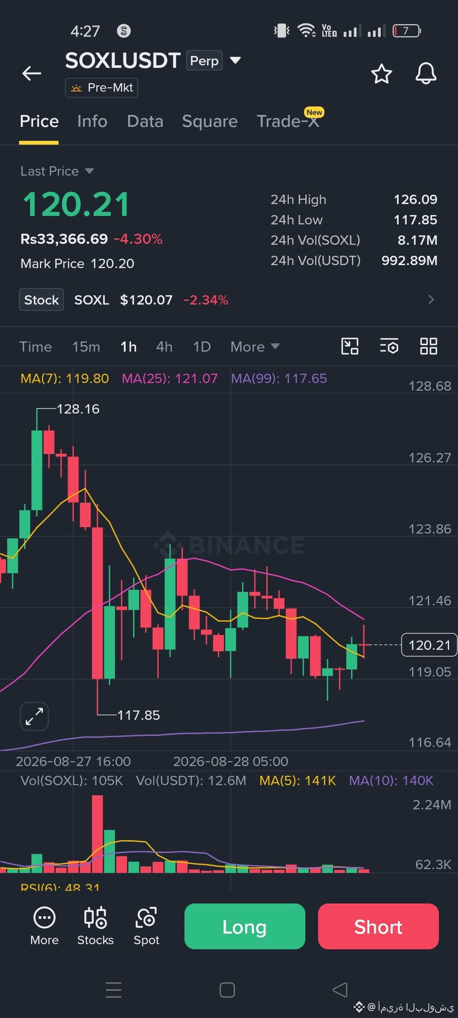Switch to the Data tab
Screen dimensions: 458x1018
coord(145,121)
